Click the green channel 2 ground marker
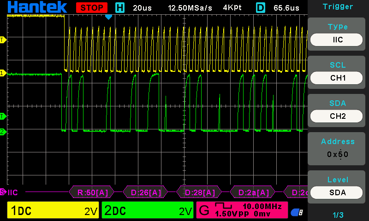 click(2, 132)
